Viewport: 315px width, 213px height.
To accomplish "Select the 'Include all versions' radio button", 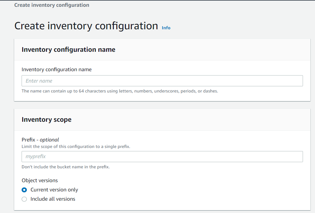I will point(24,199).
